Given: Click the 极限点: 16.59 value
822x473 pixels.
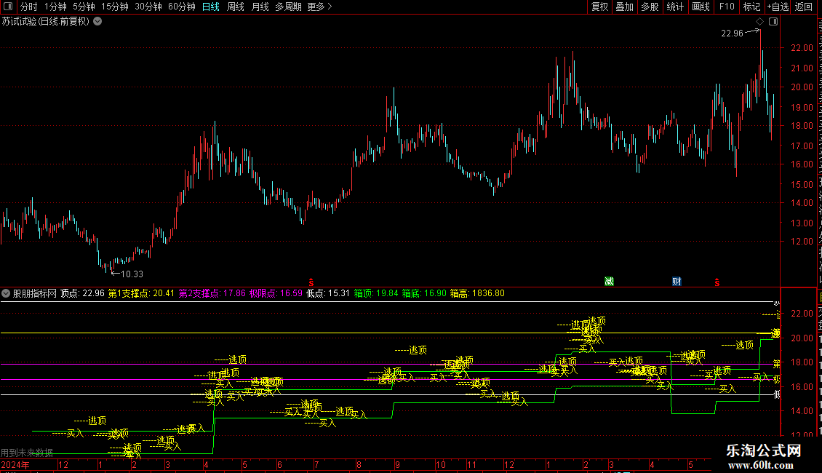Looking at the screenshot, I should click(x=276, y=294).
